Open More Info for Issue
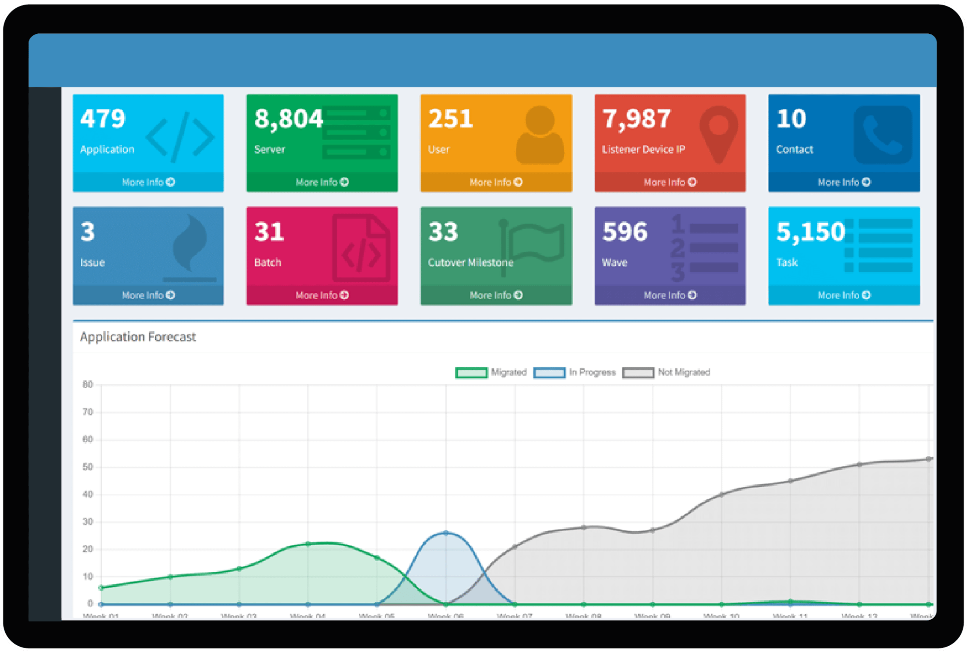The height and width of the screenshot is (653, 967). coord(148,295)
